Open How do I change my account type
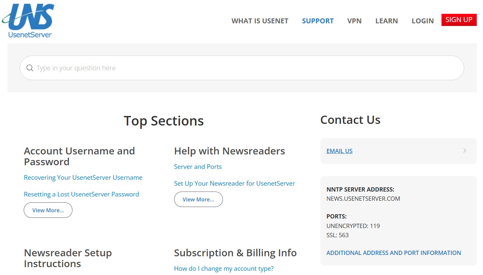The width and height of the screenshot is (483, 275). point(224,268)
